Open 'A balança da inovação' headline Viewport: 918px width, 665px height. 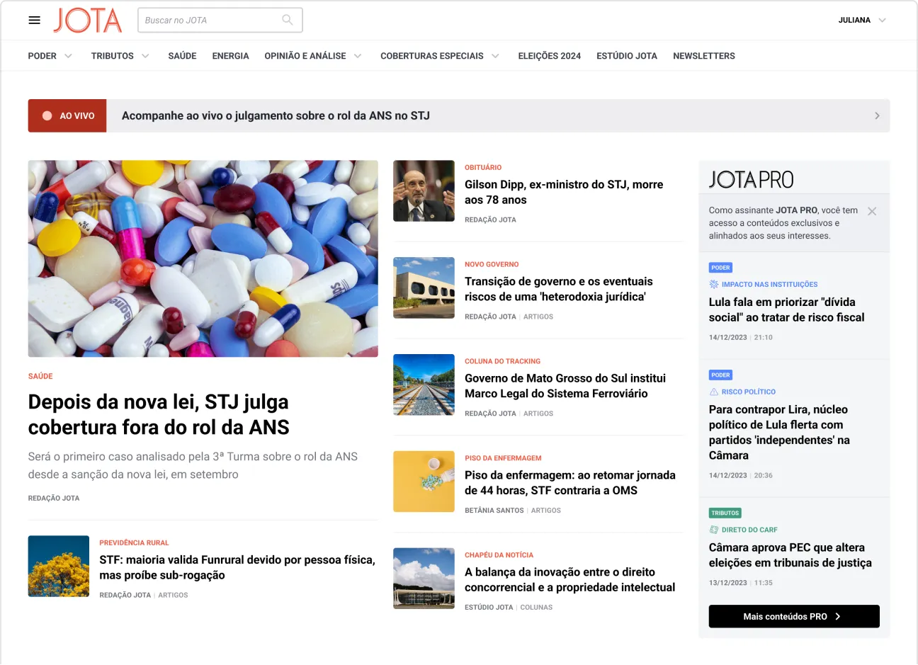pyautogui.click(x=570, y=580)
